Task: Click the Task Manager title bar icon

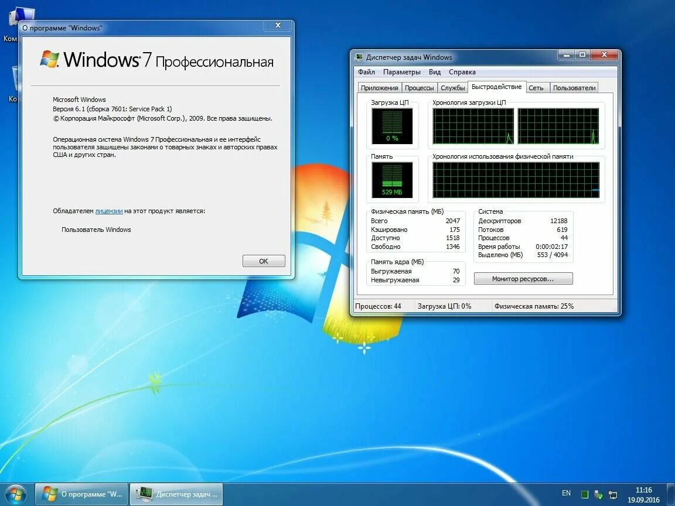Action: click(359, 57)
